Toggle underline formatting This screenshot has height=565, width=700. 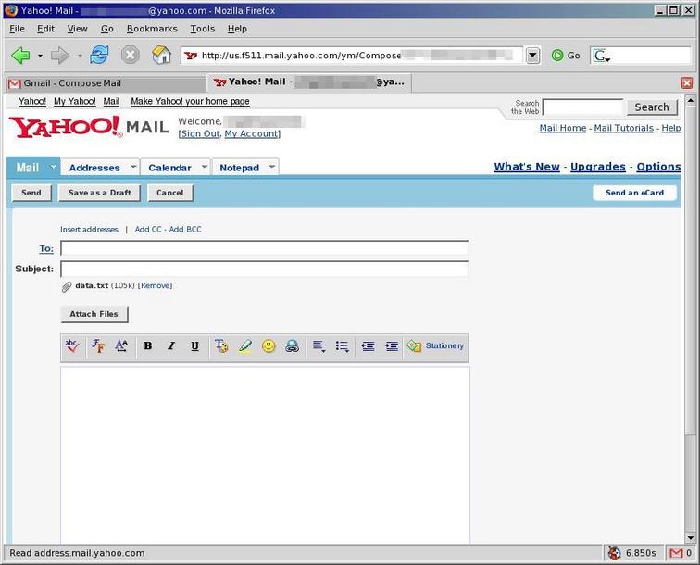194,346
